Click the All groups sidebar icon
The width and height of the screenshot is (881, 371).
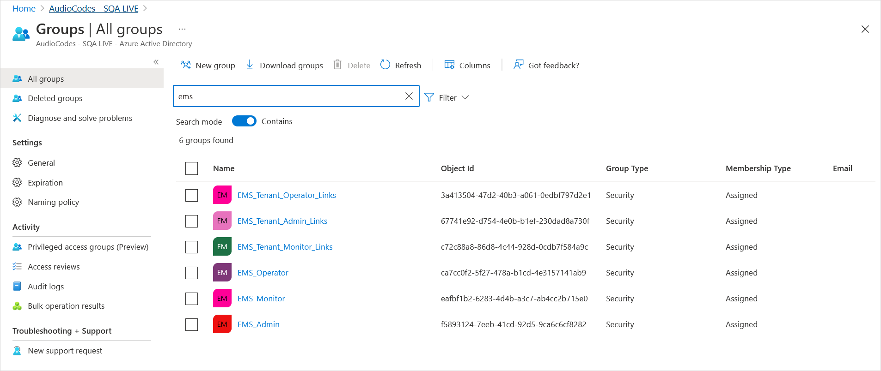17,78
